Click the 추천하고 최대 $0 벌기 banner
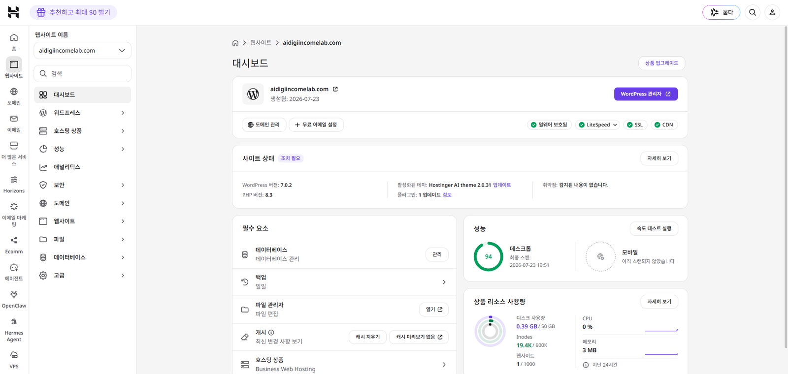Screen dimensions: 788x374 pyautogui.click(x=73, y=12)
